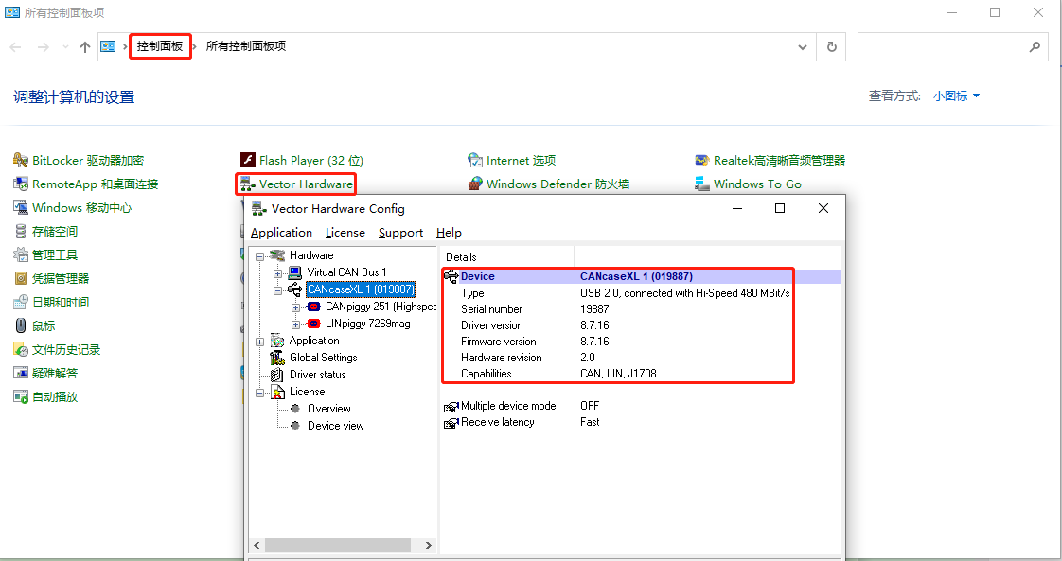Viewport: 1062px width, 561px height.
Task: Expand the LINpiggy 7269mag node
Action: pyautogui.click(x=295, y=324)
